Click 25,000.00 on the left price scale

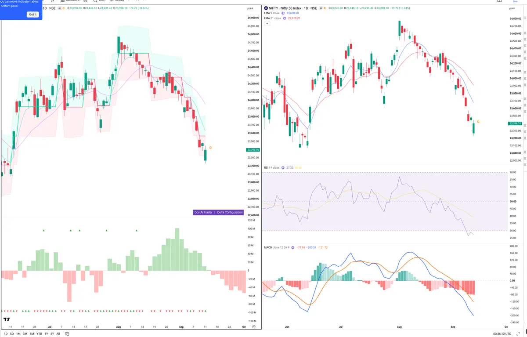click(253, 18)
